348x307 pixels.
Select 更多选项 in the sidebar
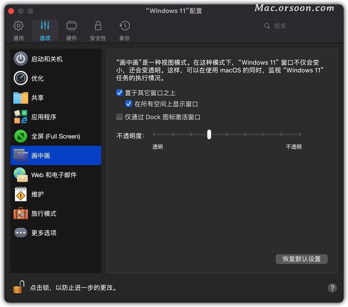coord(56,233)
